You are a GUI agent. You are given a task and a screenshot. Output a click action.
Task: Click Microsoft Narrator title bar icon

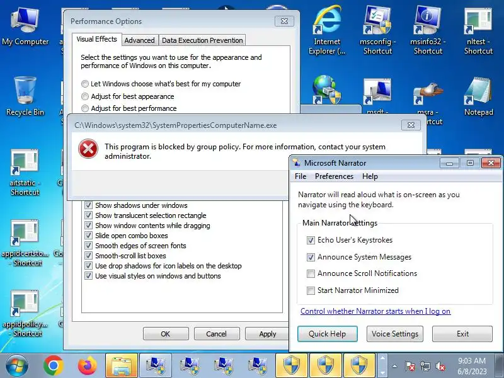296,163
